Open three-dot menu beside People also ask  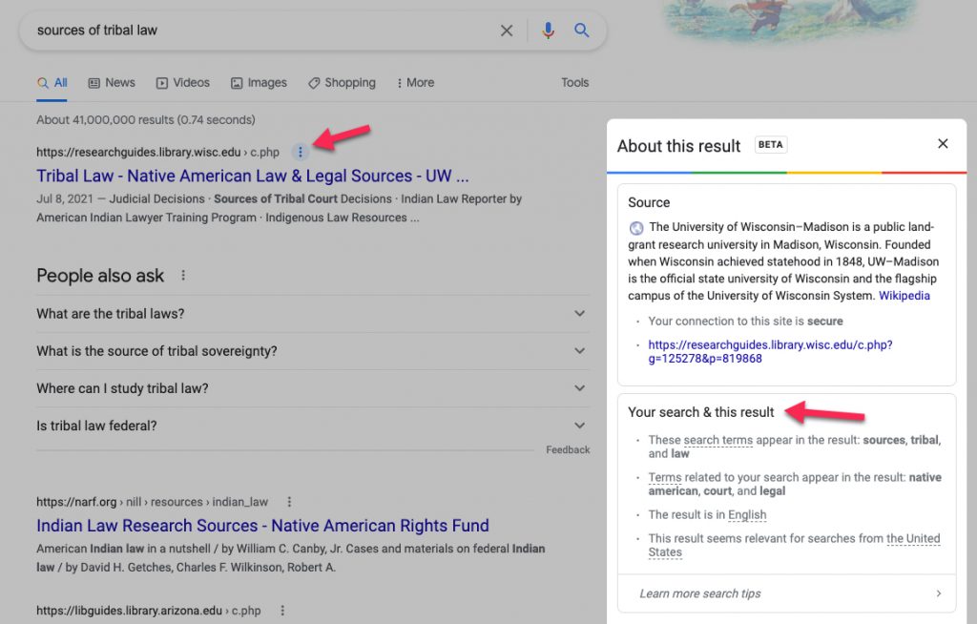183,275
